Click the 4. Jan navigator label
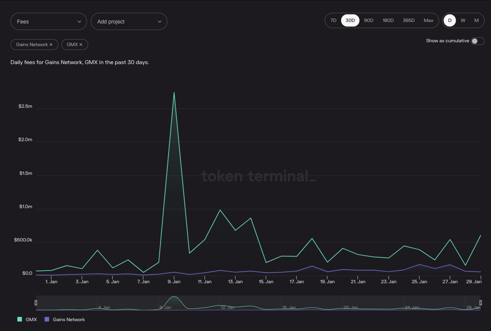Screen dimensions: 491x331 click(x=104, y=308)
